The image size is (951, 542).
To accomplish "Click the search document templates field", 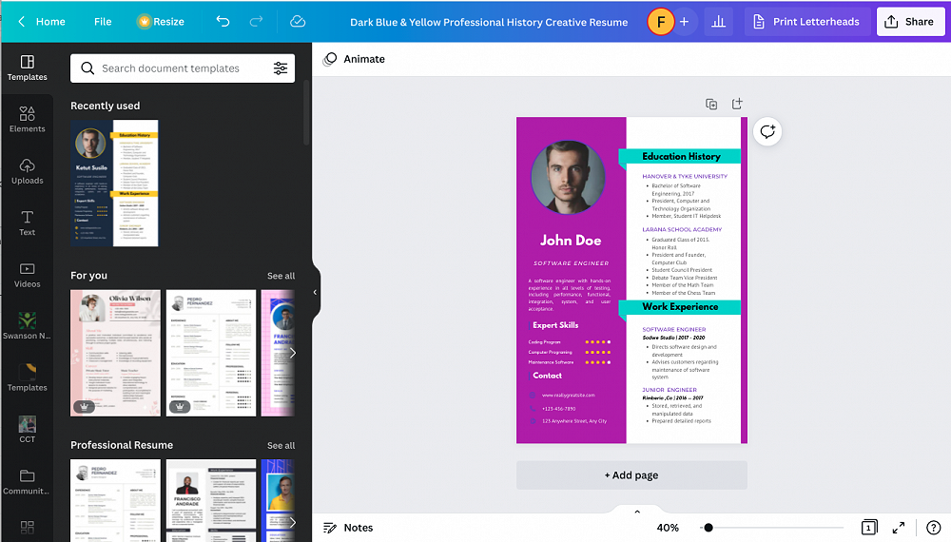I will pos(171,68).
